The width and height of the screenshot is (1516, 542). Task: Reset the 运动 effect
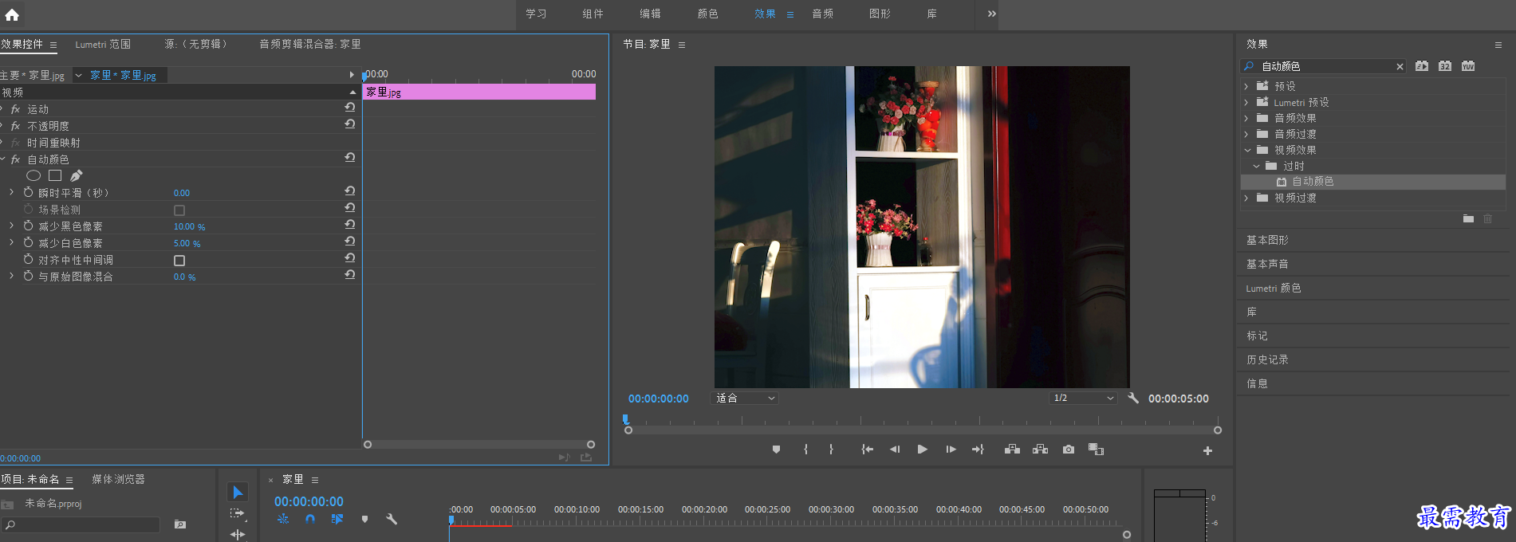[349, 107]
